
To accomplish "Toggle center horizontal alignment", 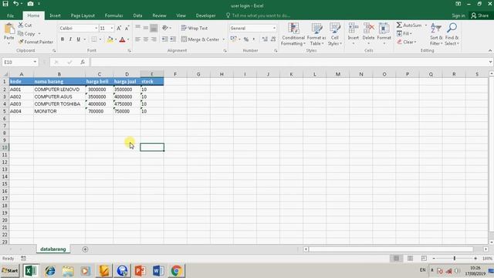I will coord(146,39).
